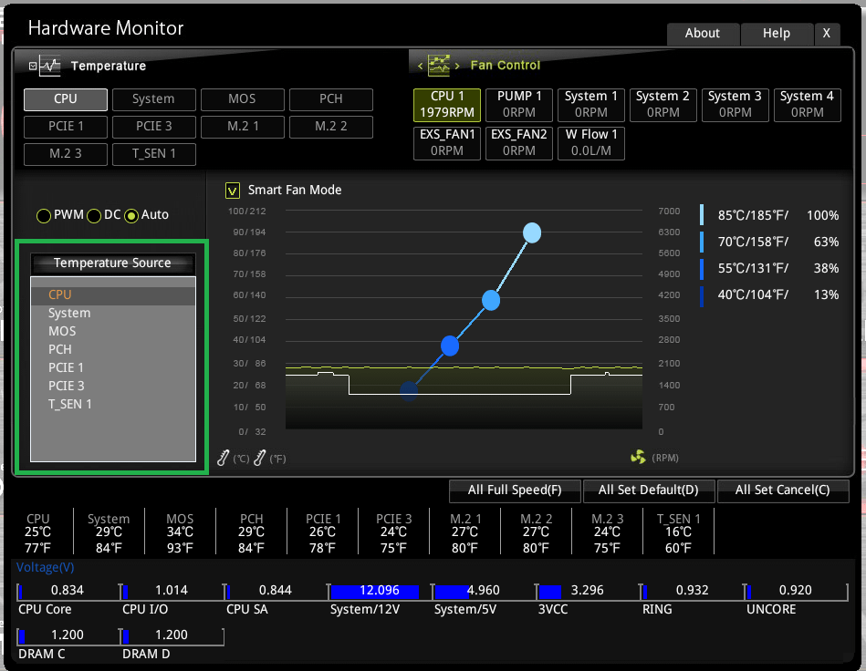Click the All Full Speed(F) button
Screen dimensions: 866x671
tap(515, 490)
